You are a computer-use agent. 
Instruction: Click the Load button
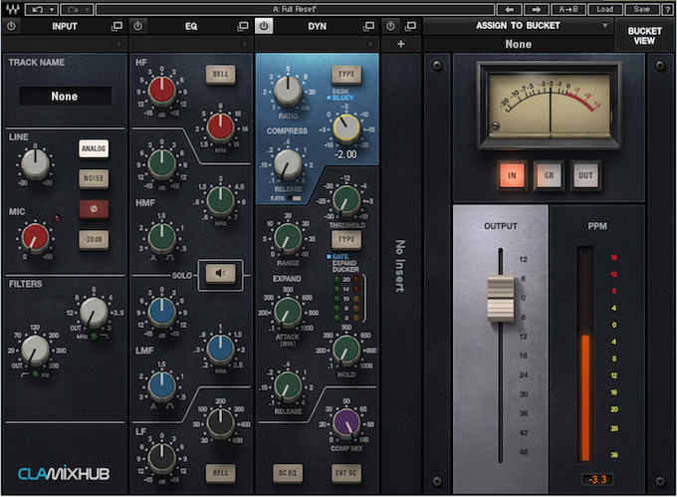tap(605, 9)
